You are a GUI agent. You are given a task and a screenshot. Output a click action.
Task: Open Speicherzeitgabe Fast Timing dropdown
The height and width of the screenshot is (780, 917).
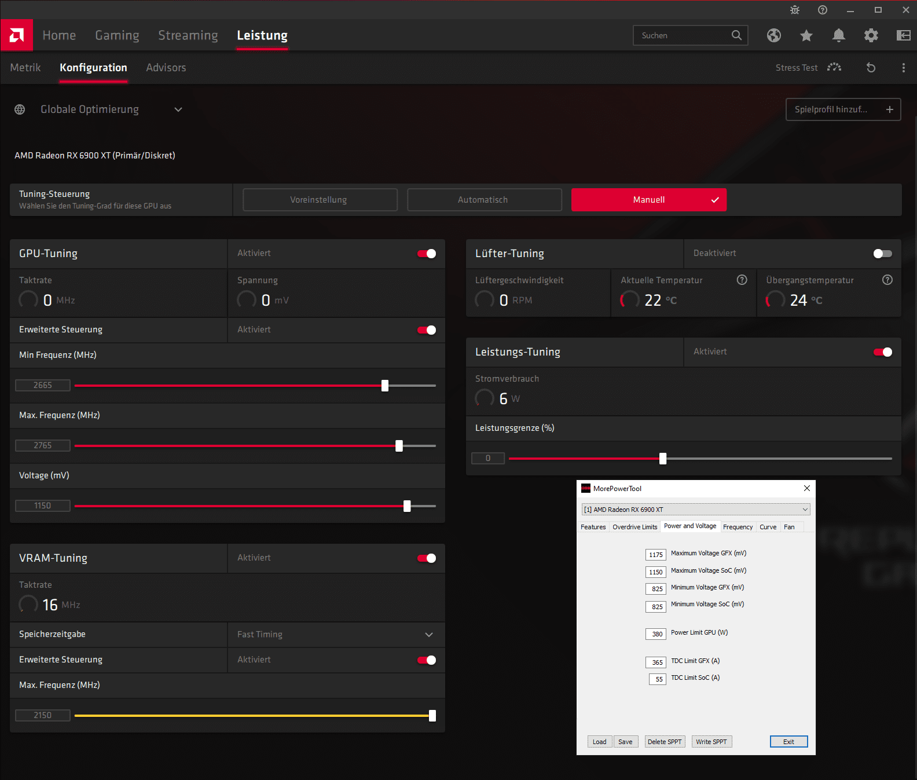tap(336, 635)
